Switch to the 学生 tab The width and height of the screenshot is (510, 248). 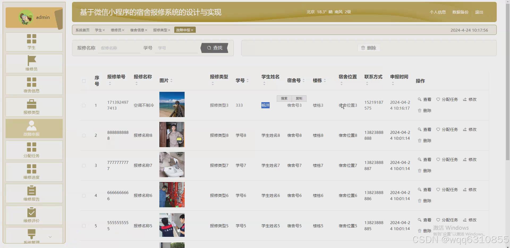click(x=98, y=30)
